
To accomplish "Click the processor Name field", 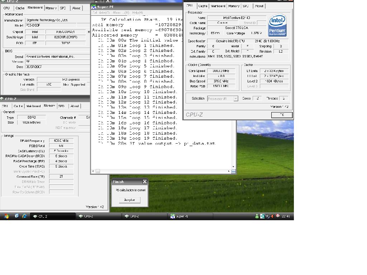I will point(237,18).
